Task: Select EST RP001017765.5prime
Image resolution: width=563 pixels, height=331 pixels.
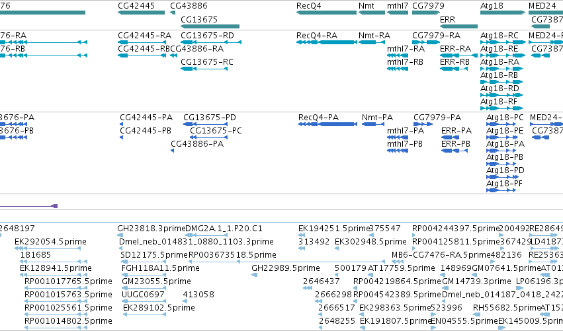Action: (68, 281)
